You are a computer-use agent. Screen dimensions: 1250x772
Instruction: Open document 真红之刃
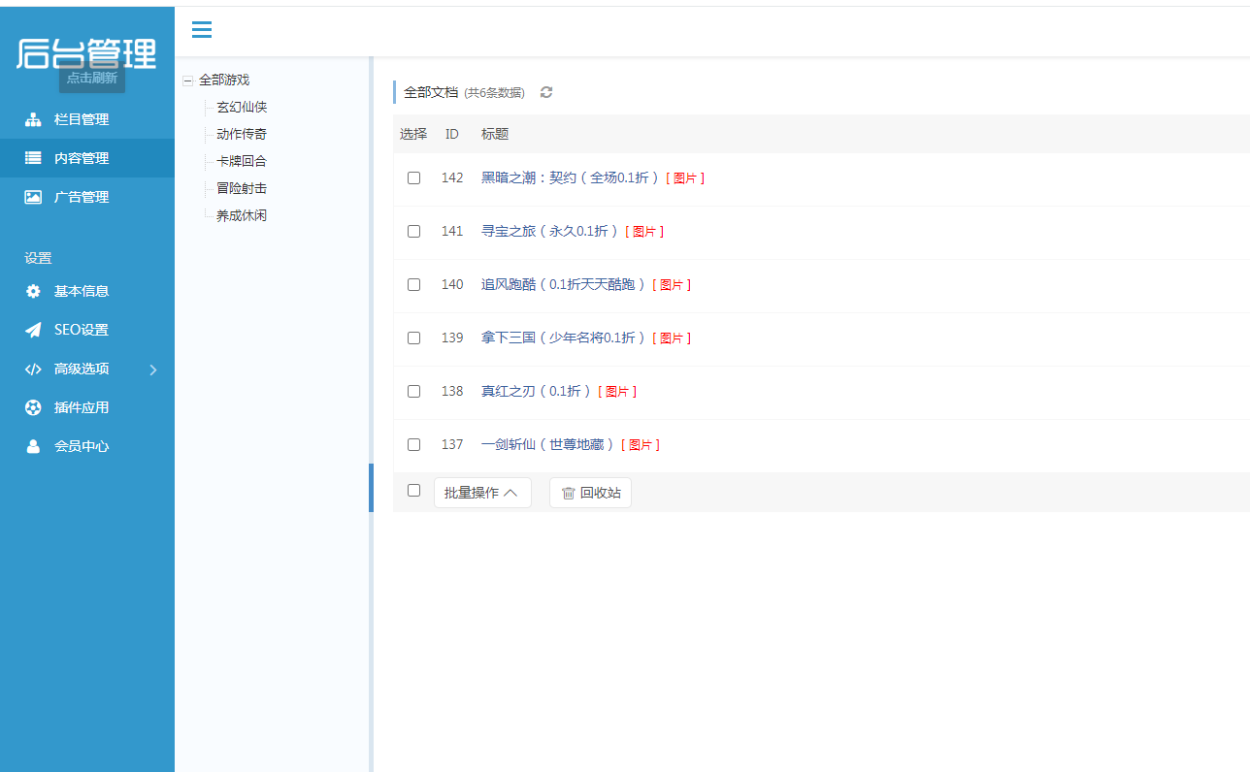tap(537, 391)
